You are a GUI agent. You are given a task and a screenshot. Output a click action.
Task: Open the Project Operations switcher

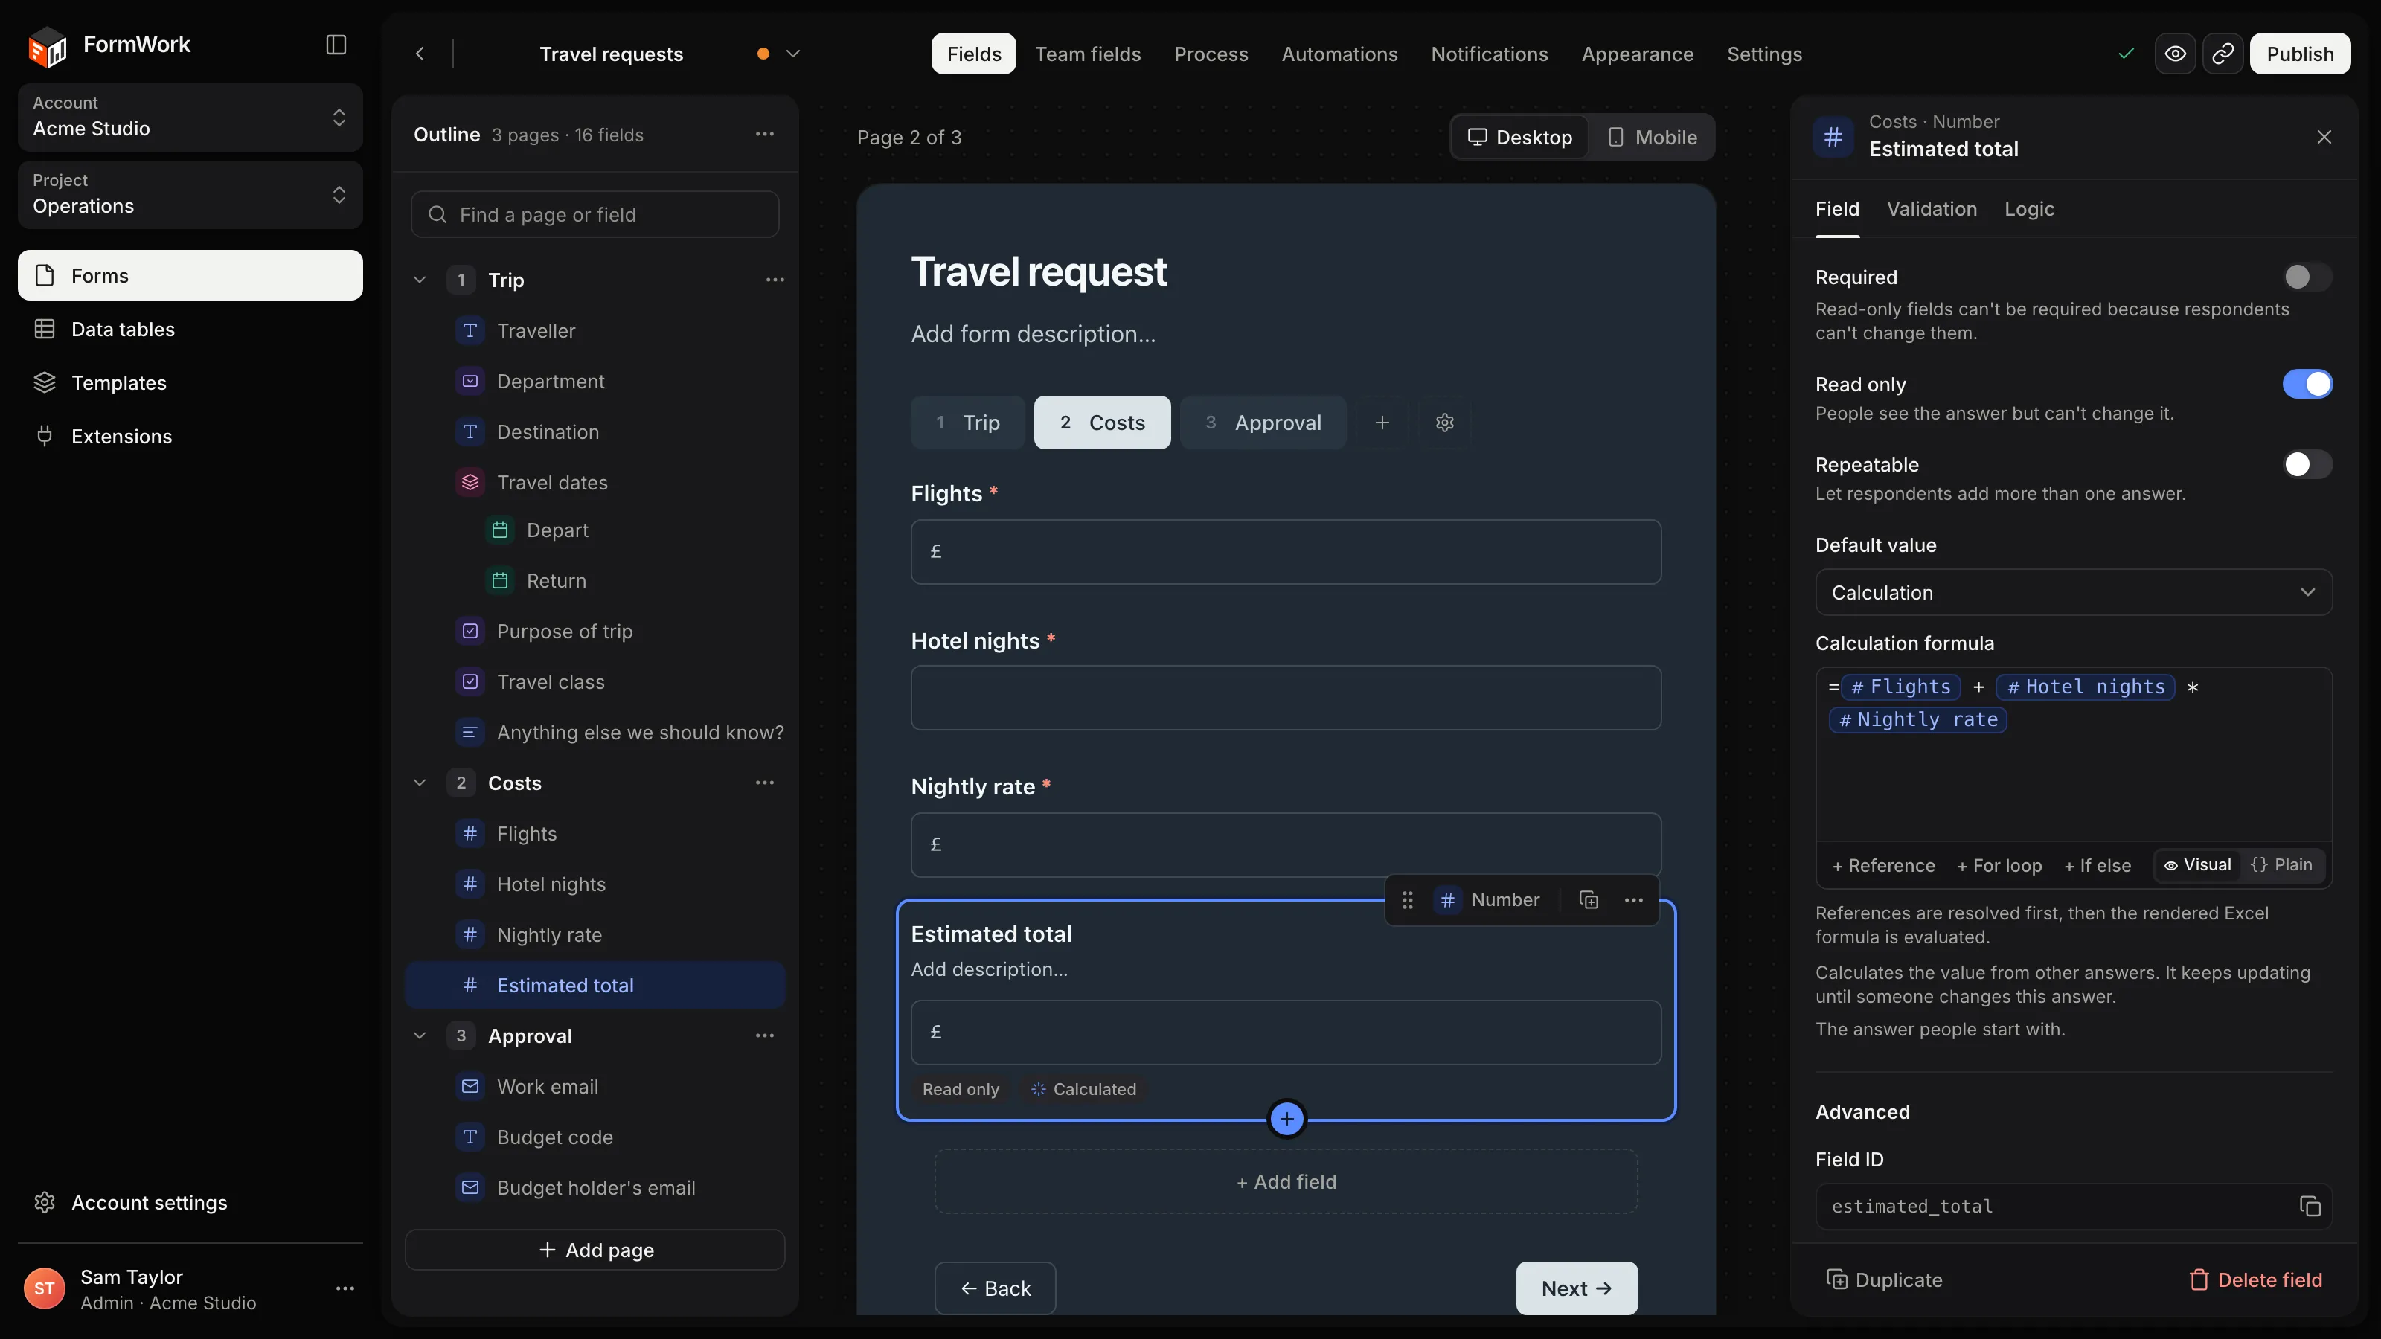[x=190, y=195]
